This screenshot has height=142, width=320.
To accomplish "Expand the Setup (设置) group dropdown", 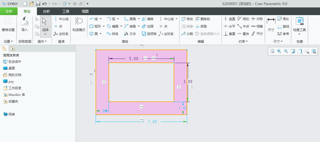I will [x=8, y=42].
